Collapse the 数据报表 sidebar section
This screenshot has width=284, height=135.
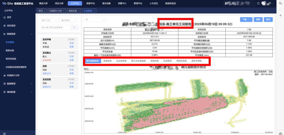32,34
